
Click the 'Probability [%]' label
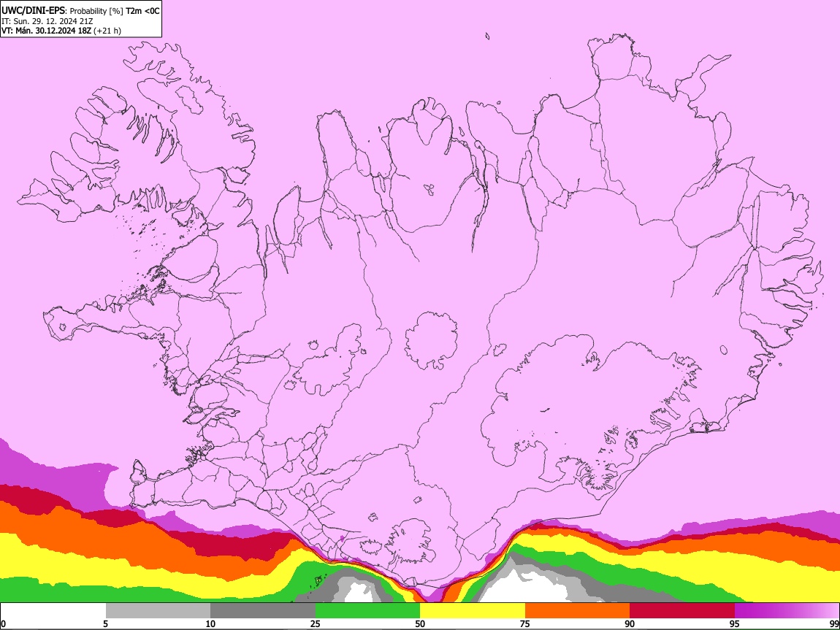pyautogui.click(x=96, y=11)
